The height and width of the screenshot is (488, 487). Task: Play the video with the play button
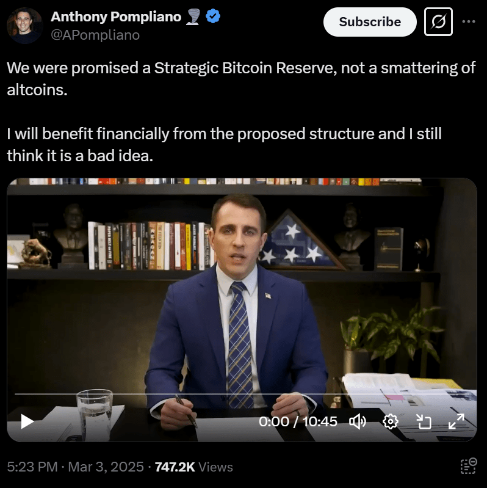point(27,421)
